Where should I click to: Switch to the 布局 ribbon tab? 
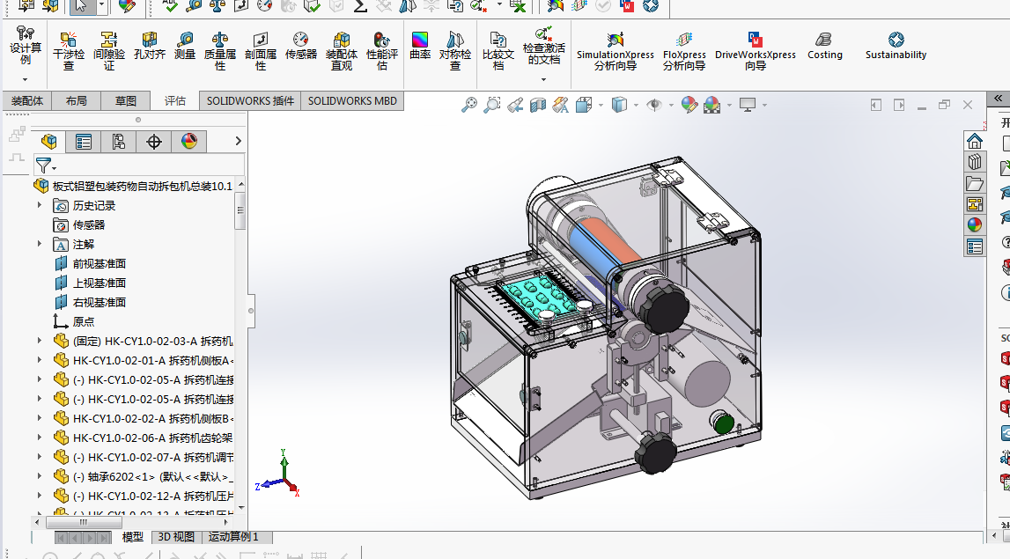(x=76, y=100)
